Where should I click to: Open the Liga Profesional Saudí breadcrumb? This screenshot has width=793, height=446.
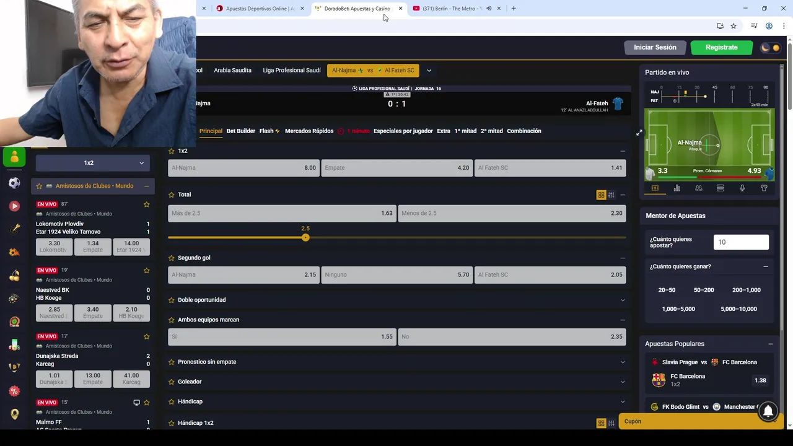[292, 71]
